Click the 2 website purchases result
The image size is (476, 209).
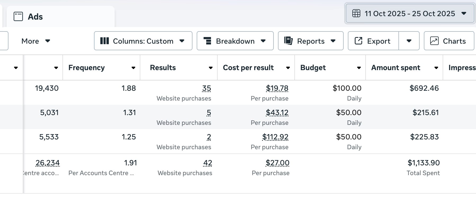coord(209,137)
